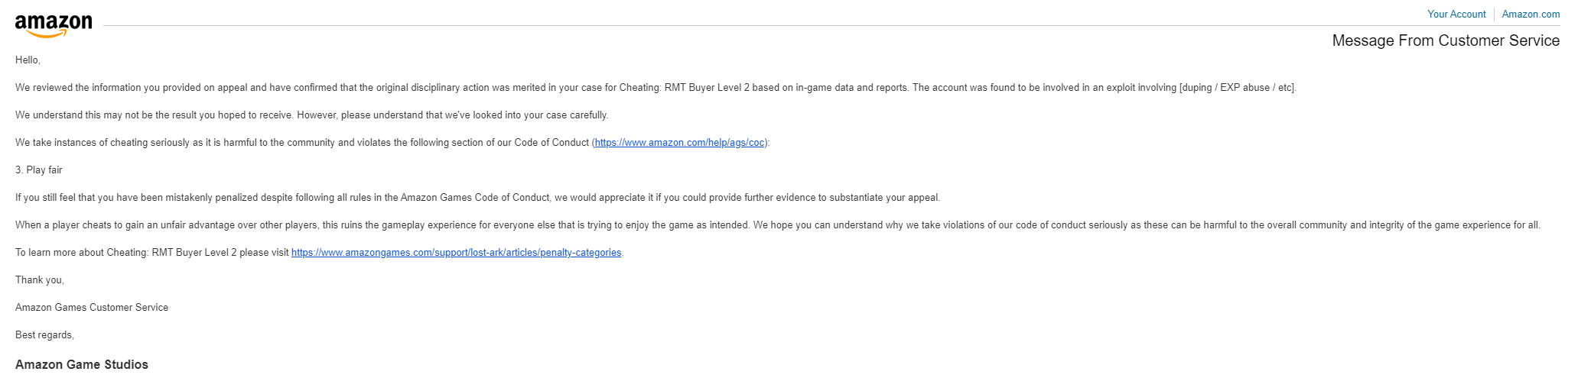The width and height of the screenshot is (1578, 378).
Task: Click the Amazon Game Studios signature text
Action: pos(82,365)
